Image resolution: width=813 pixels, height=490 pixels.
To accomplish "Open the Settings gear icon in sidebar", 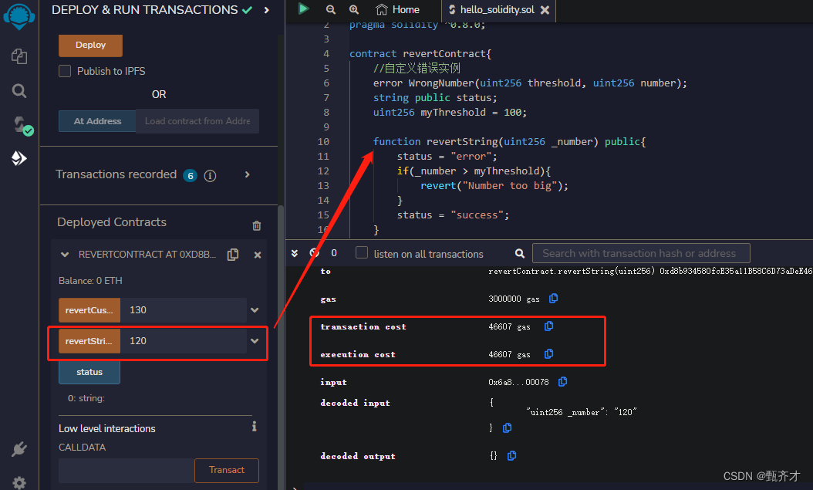I will (x=19, y=482).
